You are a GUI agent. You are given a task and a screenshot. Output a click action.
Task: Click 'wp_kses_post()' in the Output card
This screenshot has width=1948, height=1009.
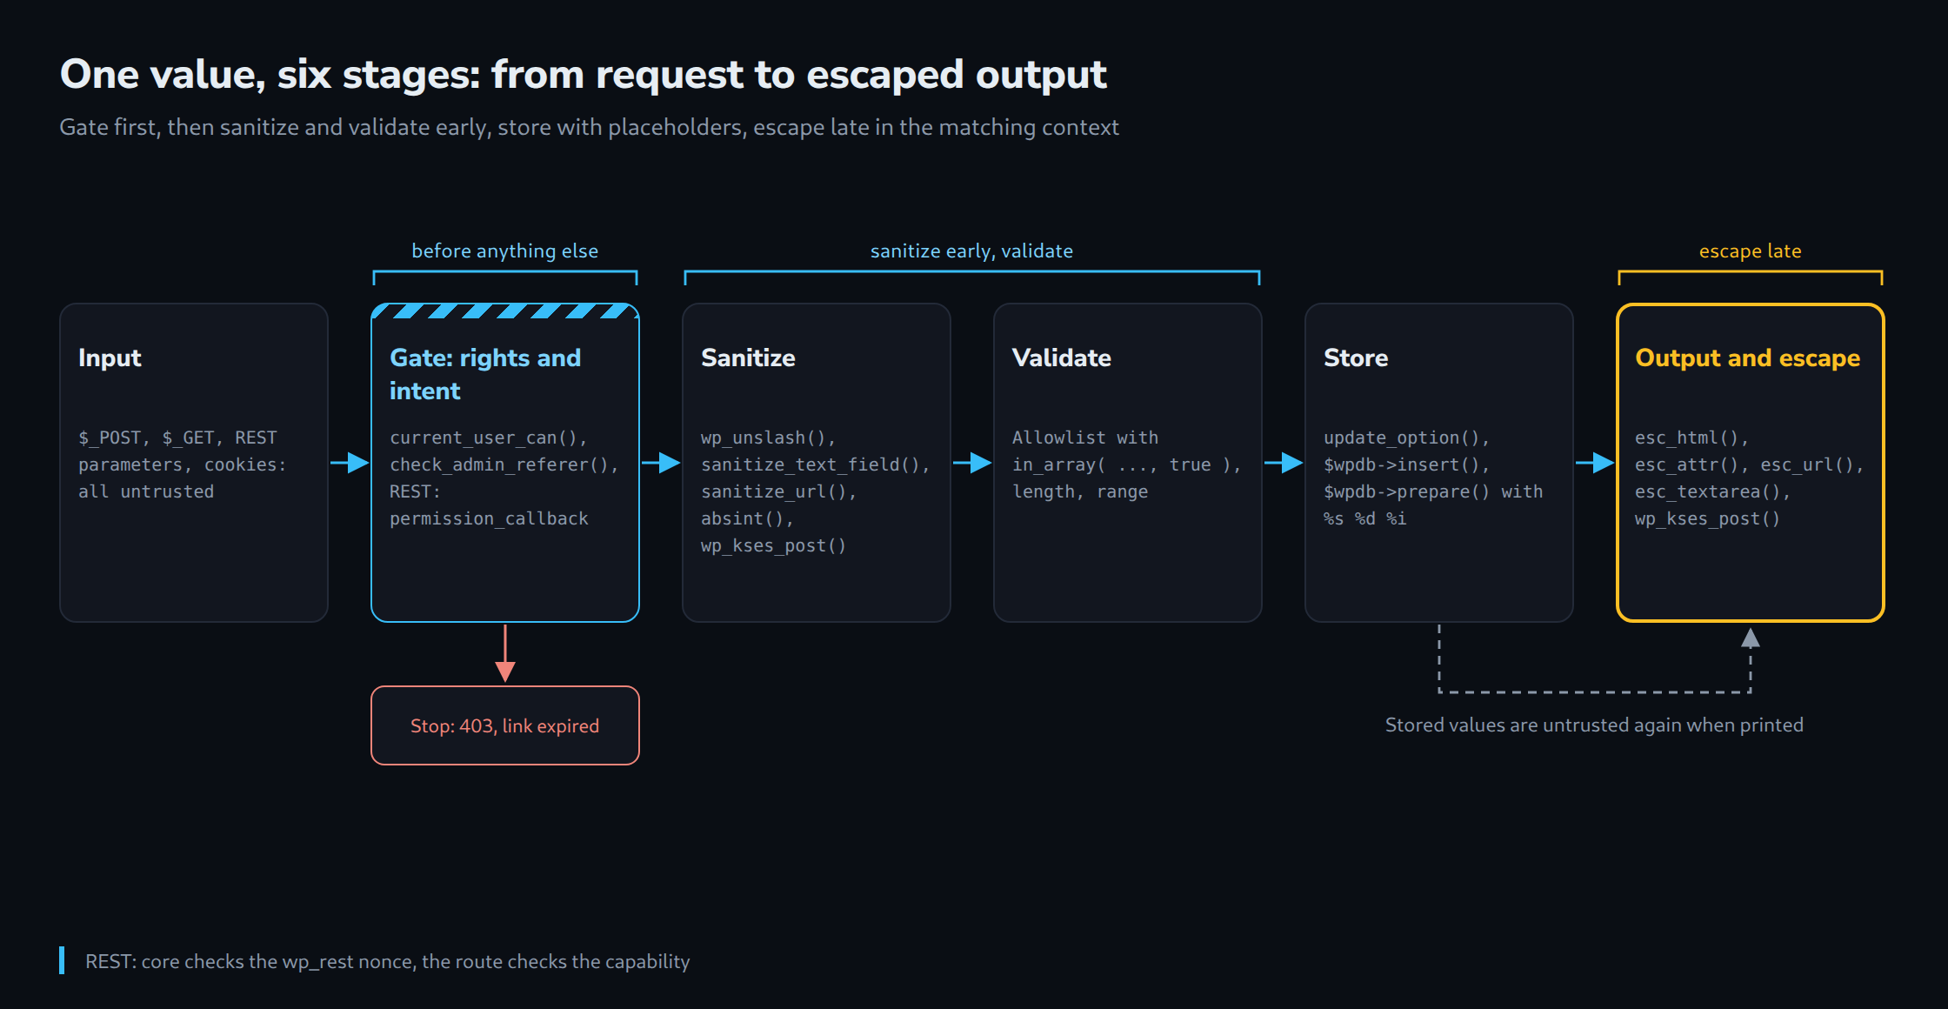coord(1708,518)
